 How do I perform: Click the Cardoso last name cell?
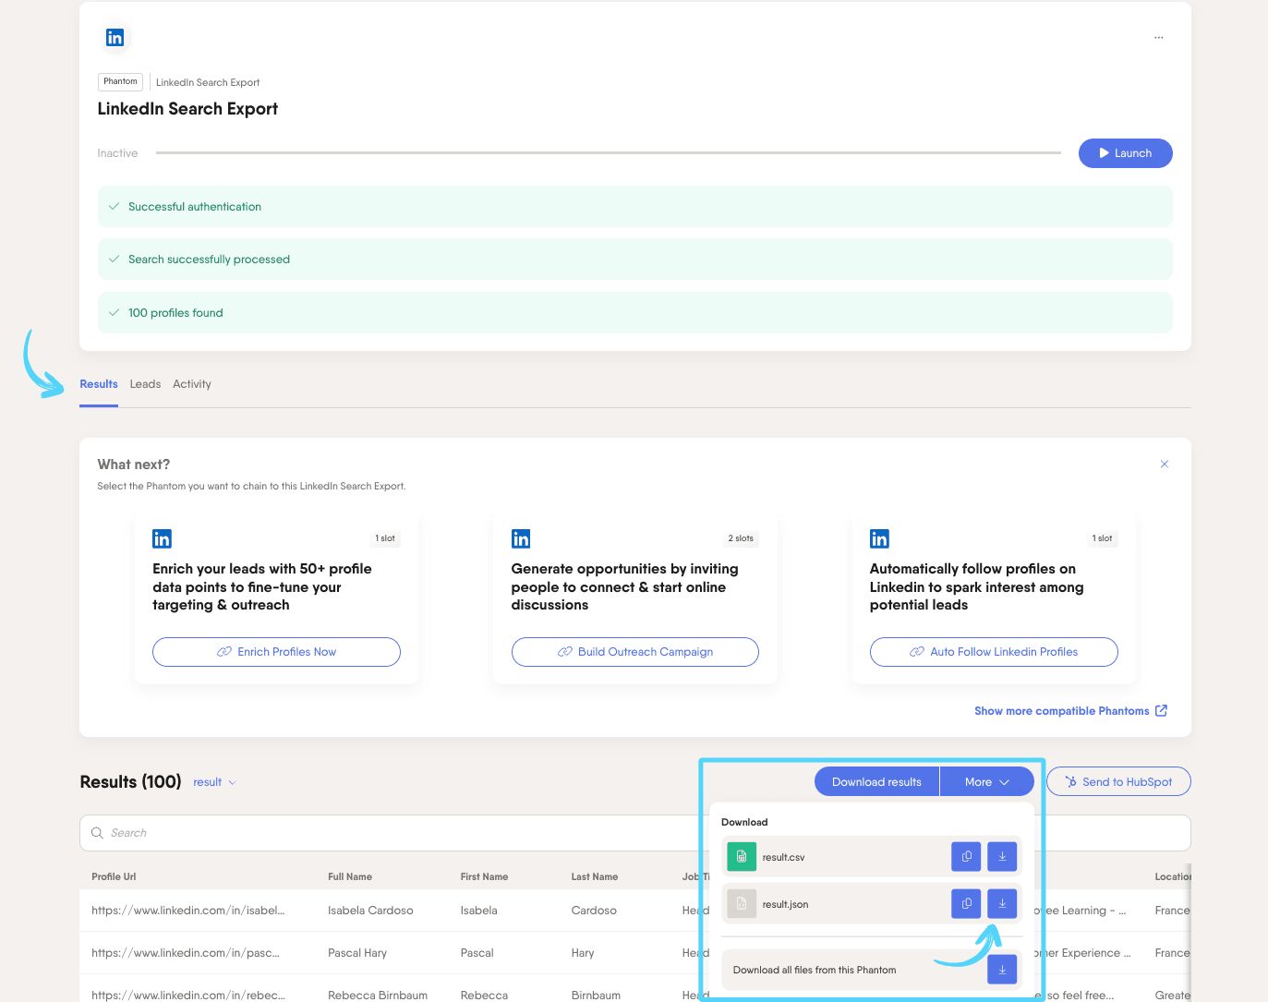coord(594,911)
